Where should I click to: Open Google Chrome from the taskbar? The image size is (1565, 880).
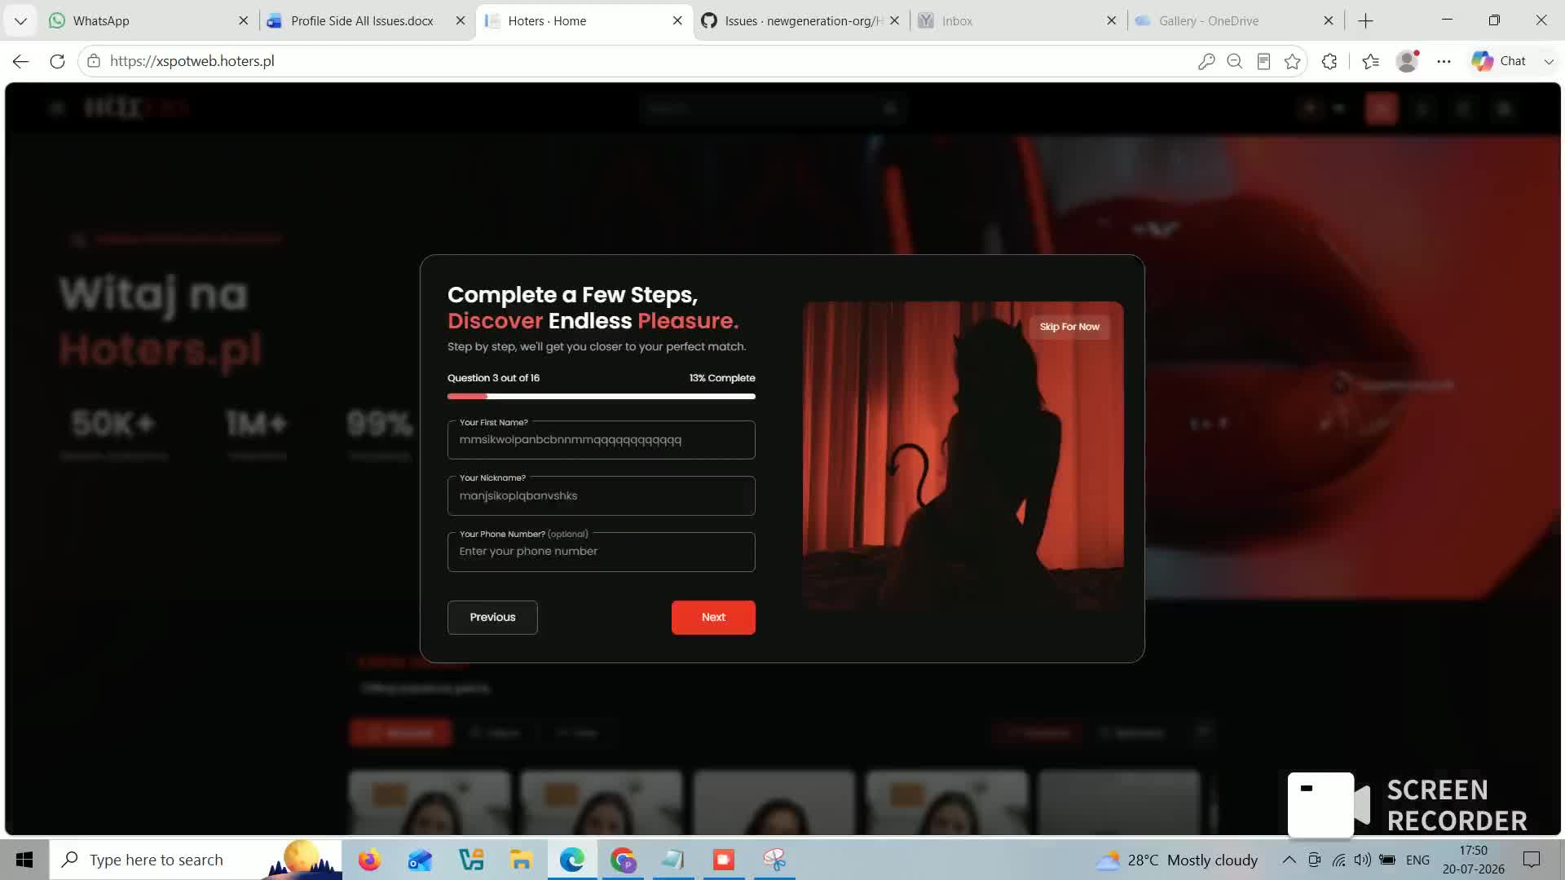click(623, 860)
